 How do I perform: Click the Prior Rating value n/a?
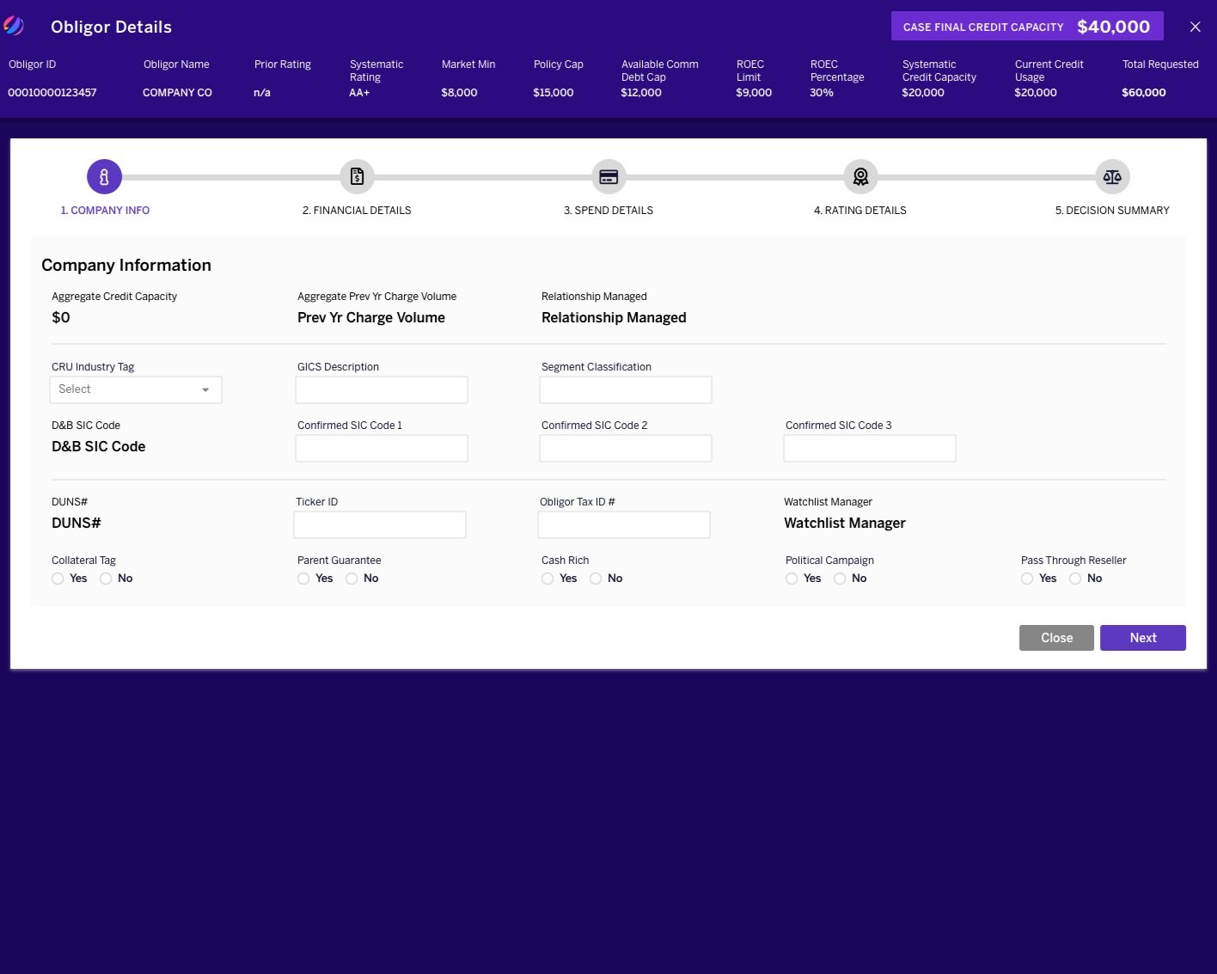coord(262,93)
